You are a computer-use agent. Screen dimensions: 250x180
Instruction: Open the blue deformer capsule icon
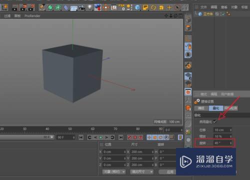point(66,7)
